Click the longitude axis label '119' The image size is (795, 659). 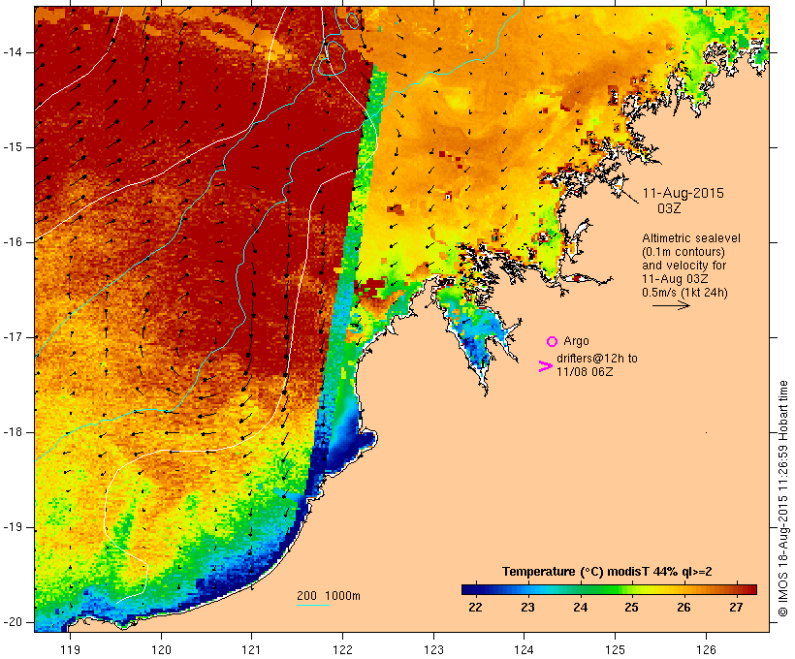[71, 650]
